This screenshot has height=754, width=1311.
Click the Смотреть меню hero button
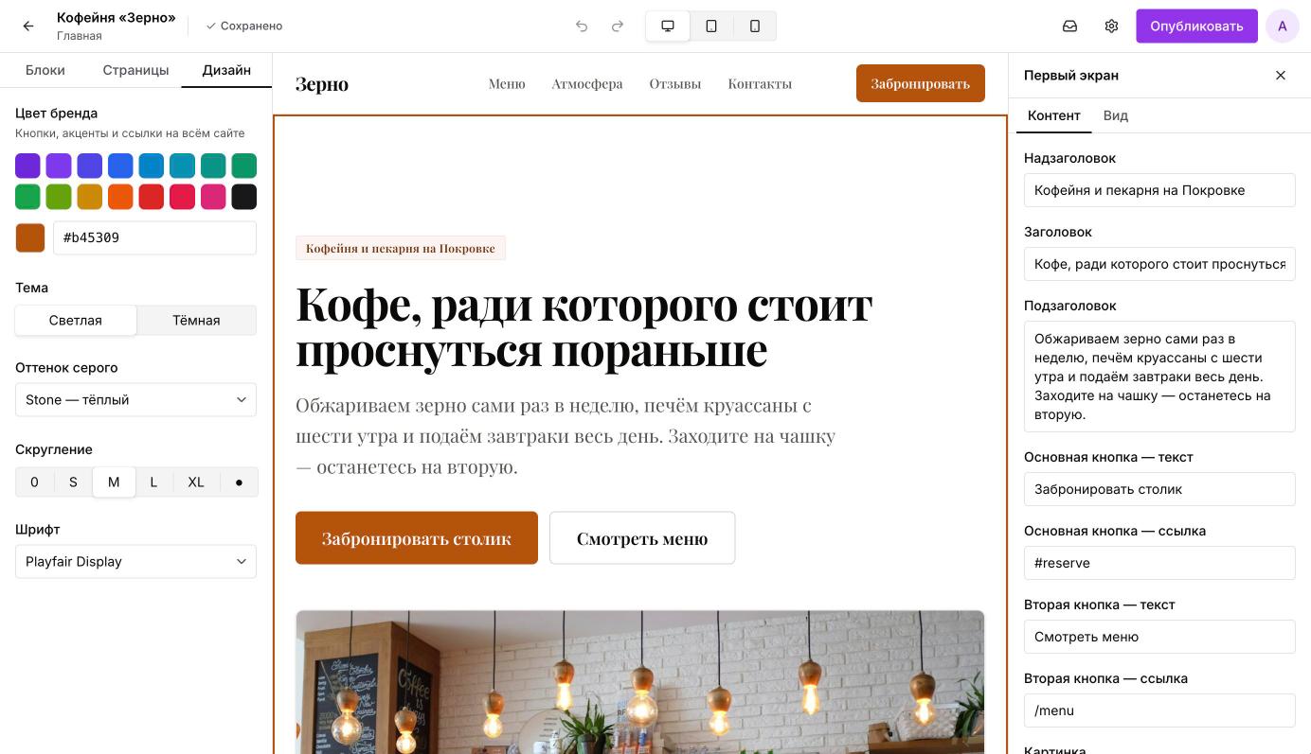[642, 538]
